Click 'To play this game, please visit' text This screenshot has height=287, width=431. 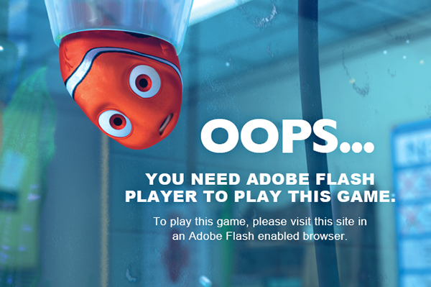223,222
